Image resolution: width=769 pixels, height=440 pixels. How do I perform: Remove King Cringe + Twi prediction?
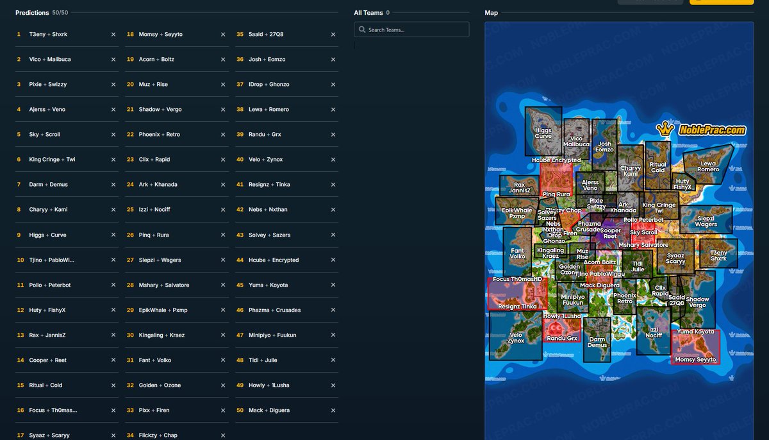tap(113, 160)
